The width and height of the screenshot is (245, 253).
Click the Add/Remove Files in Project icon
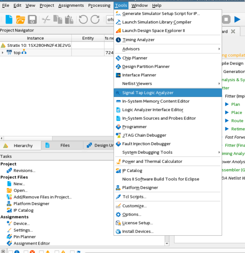pyautogui.click(x=10, y=197)
